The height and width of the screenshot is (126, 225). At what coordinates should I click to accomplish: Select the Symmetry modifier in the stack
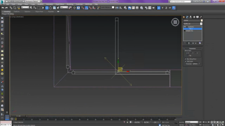click(x=191, y=27)
